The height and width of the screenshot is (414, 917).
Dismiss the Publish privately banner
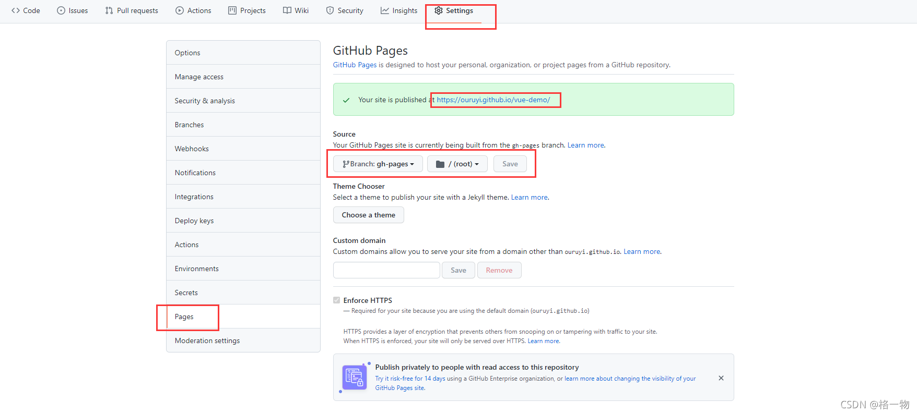[721, 378]
